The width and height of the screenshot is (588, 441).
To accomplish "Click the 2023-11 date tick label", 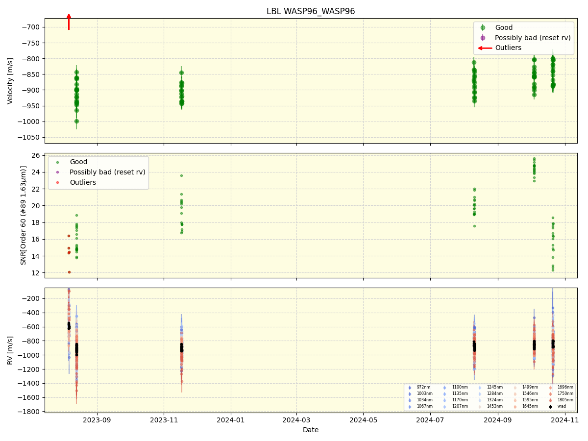I will point(164,420).
